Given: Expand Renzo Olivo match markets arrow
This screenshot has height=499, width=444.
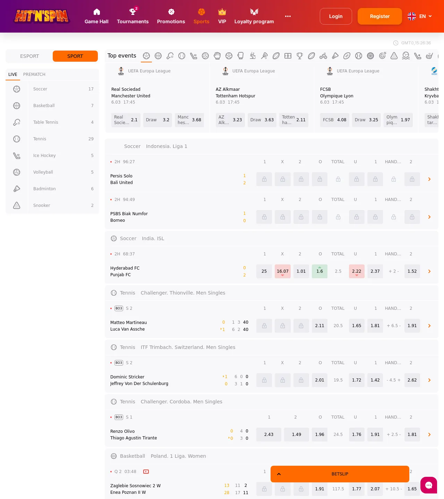Looking at the screenshot, I should [x=429, y=435].
